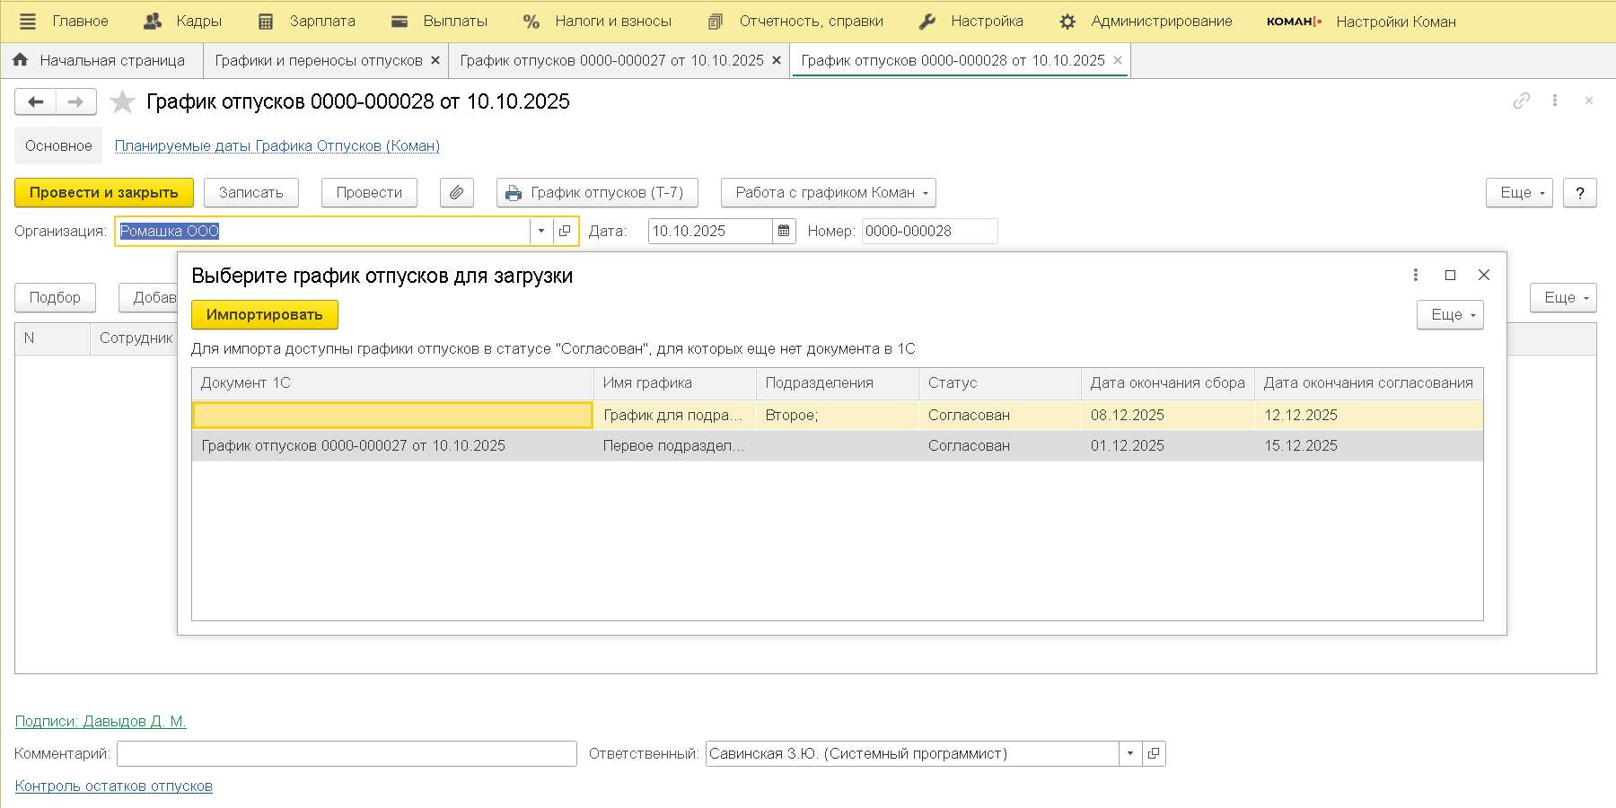Select the row 'График отпусков 0000-000027'
Image resolution: width=1616 pixels, height=808 pixels.
[x=354, y=446]
